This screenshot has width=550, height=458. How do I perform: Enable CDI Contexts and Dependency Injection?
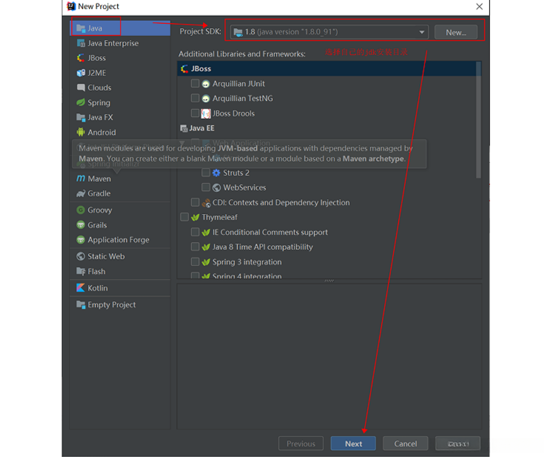(x=195, y=202)
